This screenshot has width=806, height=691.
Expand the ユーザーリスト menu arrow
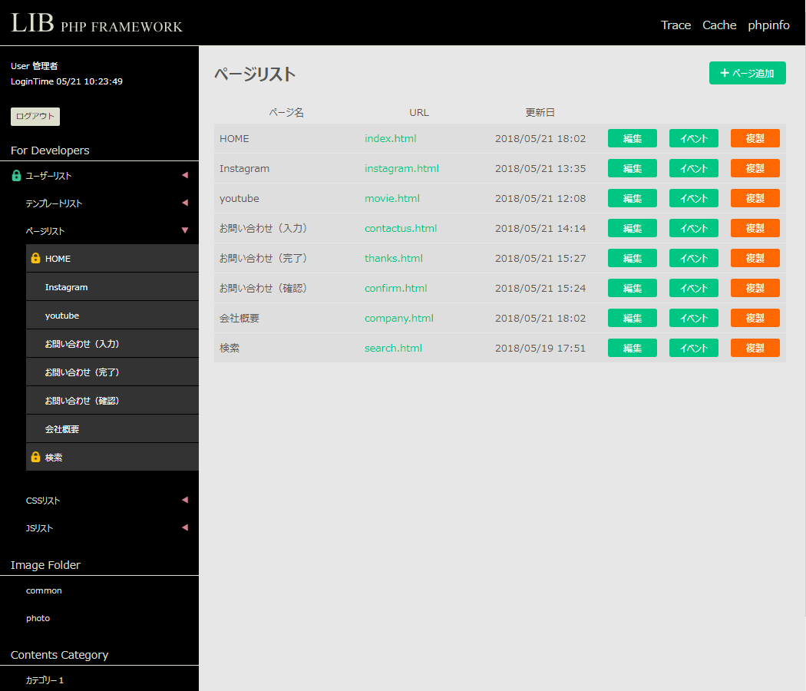coord(185,175)
